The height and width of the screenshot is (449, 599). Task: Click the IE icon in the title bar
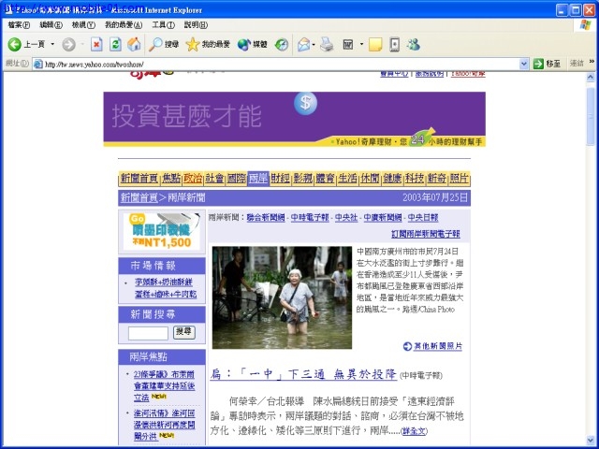point(8,9)
